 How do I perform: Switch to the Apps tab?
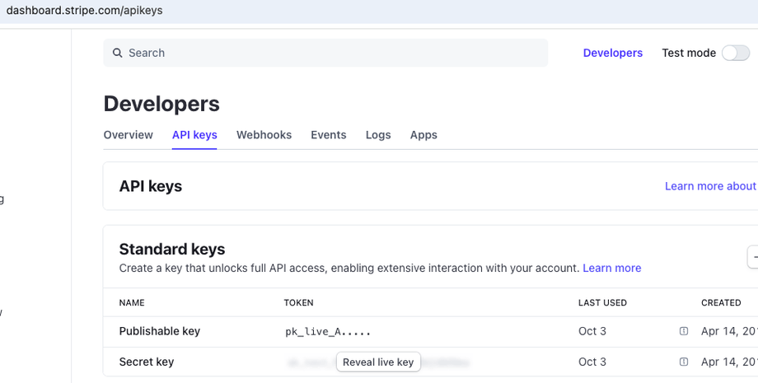[x=423, y=135]
